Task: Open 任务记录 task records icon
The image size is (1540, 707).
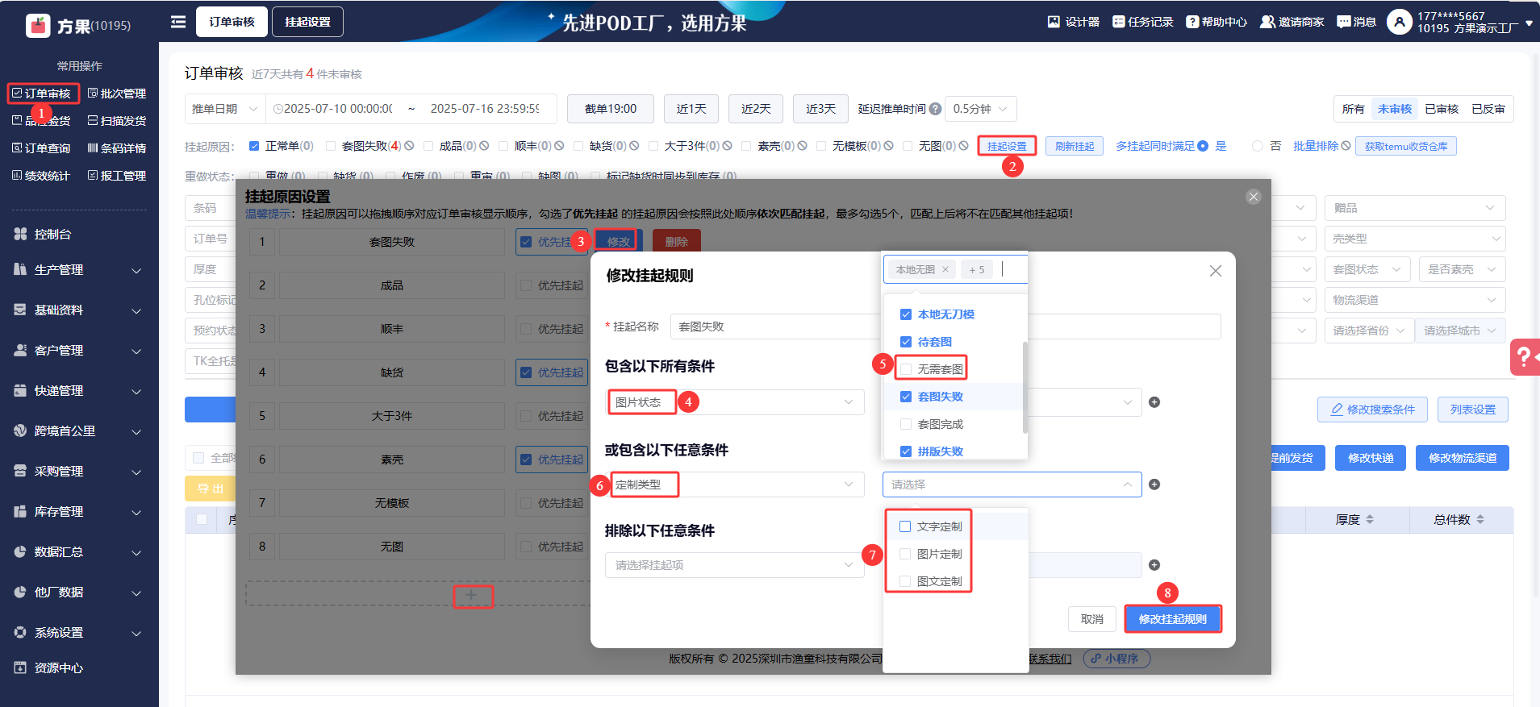Action: point(1118,22)
